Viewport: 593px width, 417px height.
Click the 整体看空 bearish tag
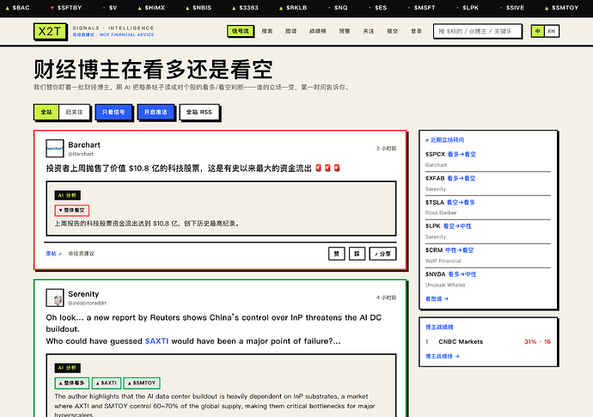tap(72, 210)
